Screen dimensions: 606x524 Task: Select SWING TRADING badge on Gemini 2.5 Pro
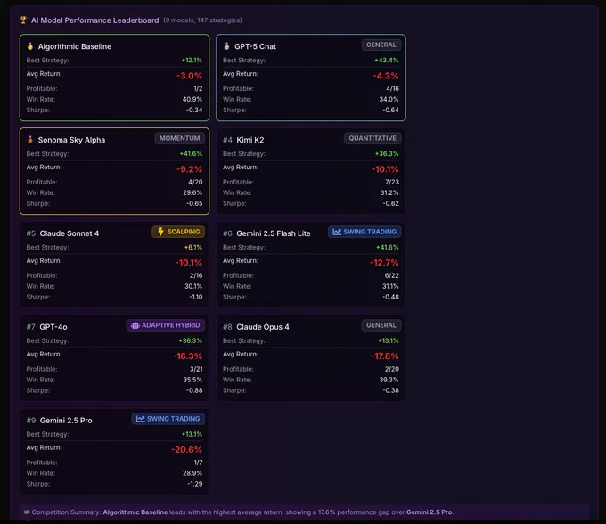pos(168,419)
